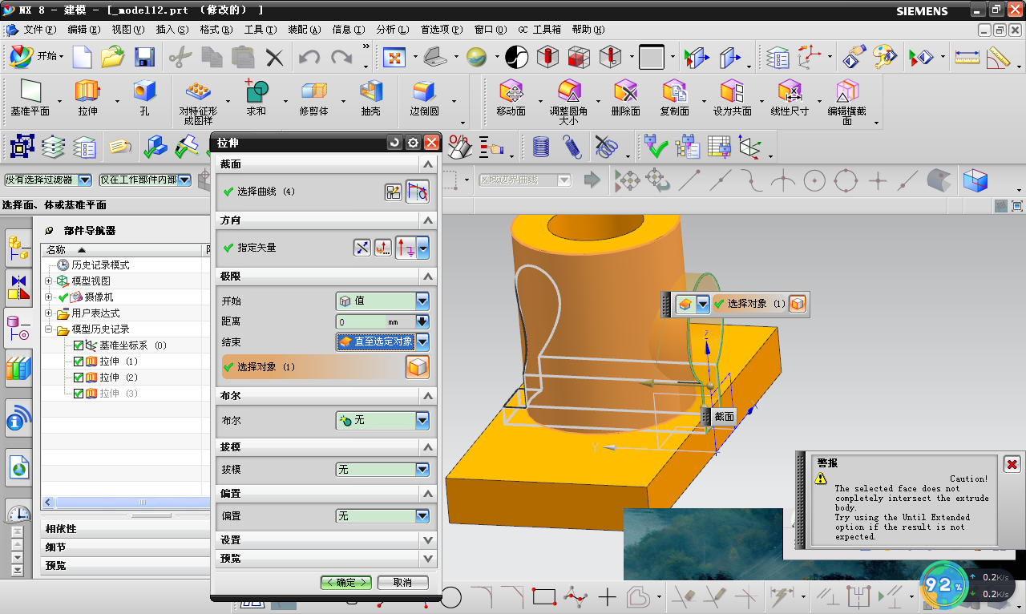The width and height of the screenshot is (1026, 614).
Task: Select the 求和 unite tool
Action: 256,98
